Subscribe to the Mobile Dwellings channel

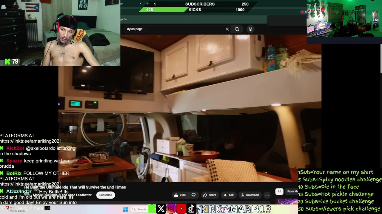pyautogui.click(x=106, y=195)
